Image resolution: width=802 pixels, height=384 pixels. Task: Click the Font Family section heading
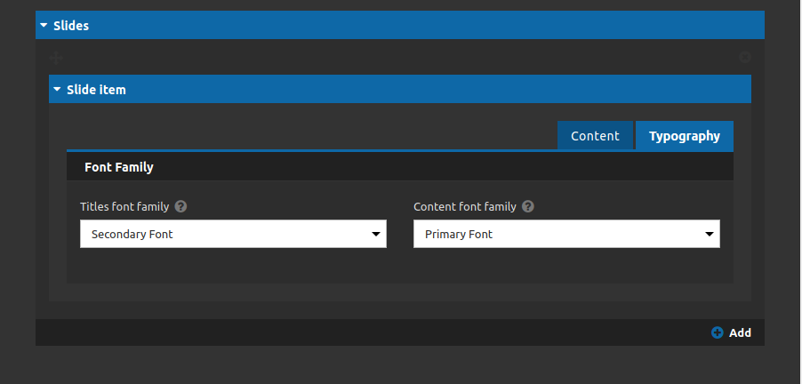119,167
